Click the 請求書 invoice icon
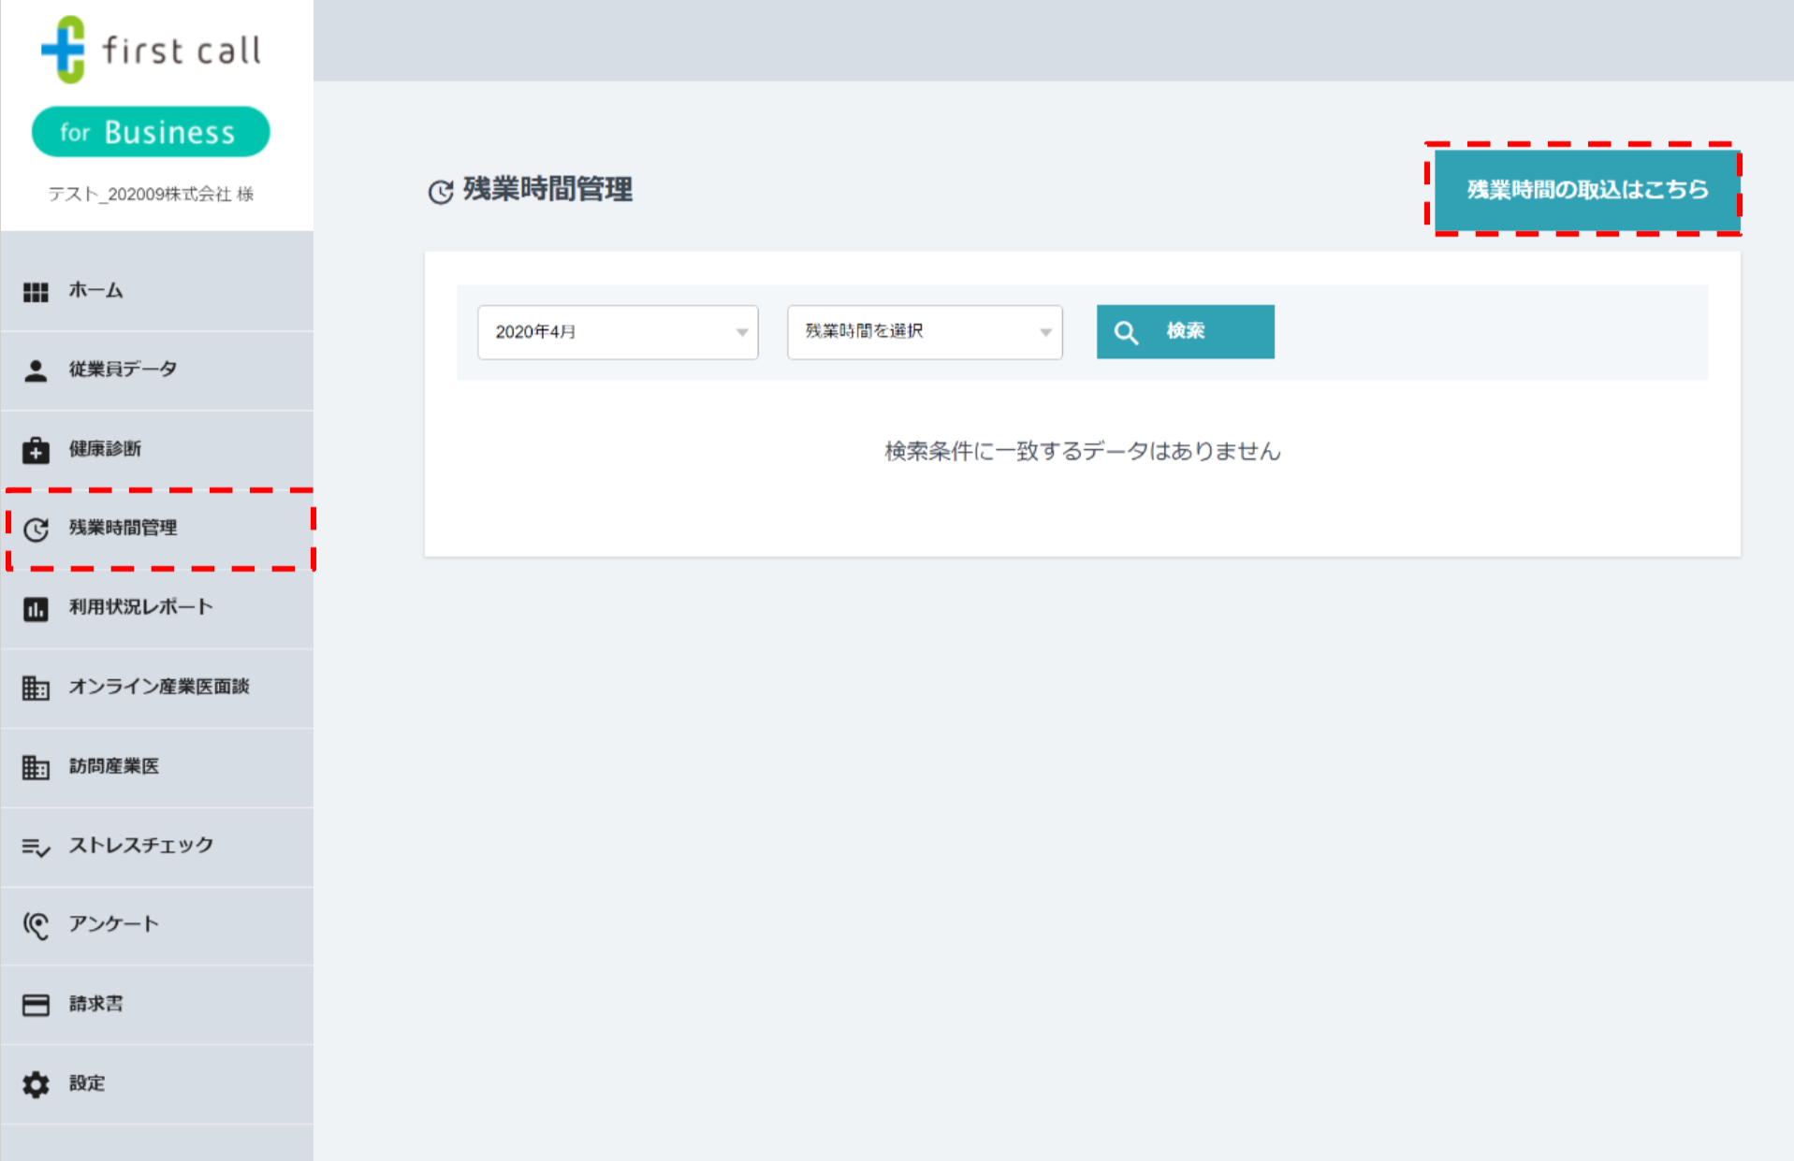This screenshot has width=1794, height=1161. pyautogui.click(x=36, y=1004)
